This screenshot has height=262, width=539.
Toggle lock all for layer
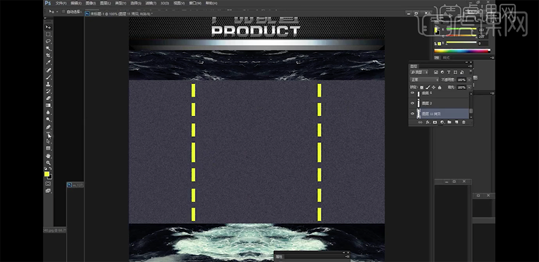(439, 87)
